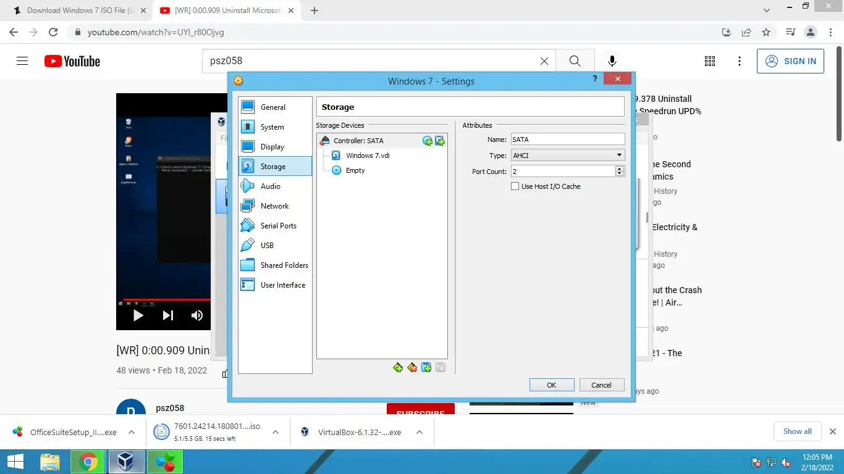Click the YouTube search magnifier button
Image resolution: width=844 pixels, height=474 pixels.
(575, 61)
